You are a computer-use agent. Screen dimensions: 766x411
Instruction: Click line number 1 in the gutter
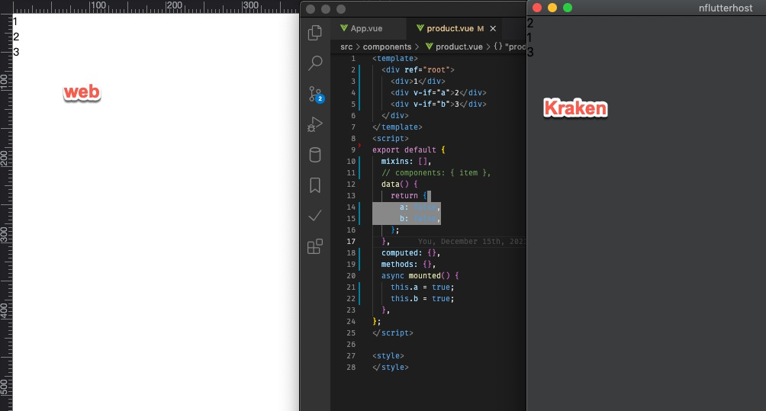pos(353,59)
